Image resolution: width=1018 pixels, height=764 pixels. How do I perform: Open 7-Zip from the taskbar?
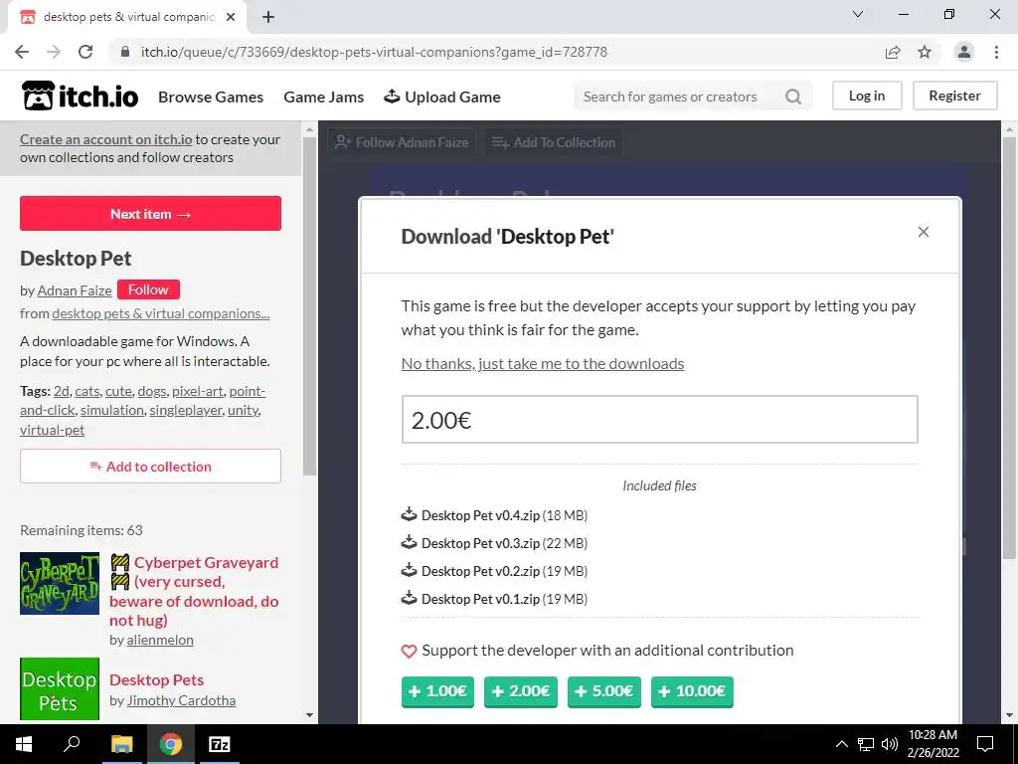tap(219, 744)
